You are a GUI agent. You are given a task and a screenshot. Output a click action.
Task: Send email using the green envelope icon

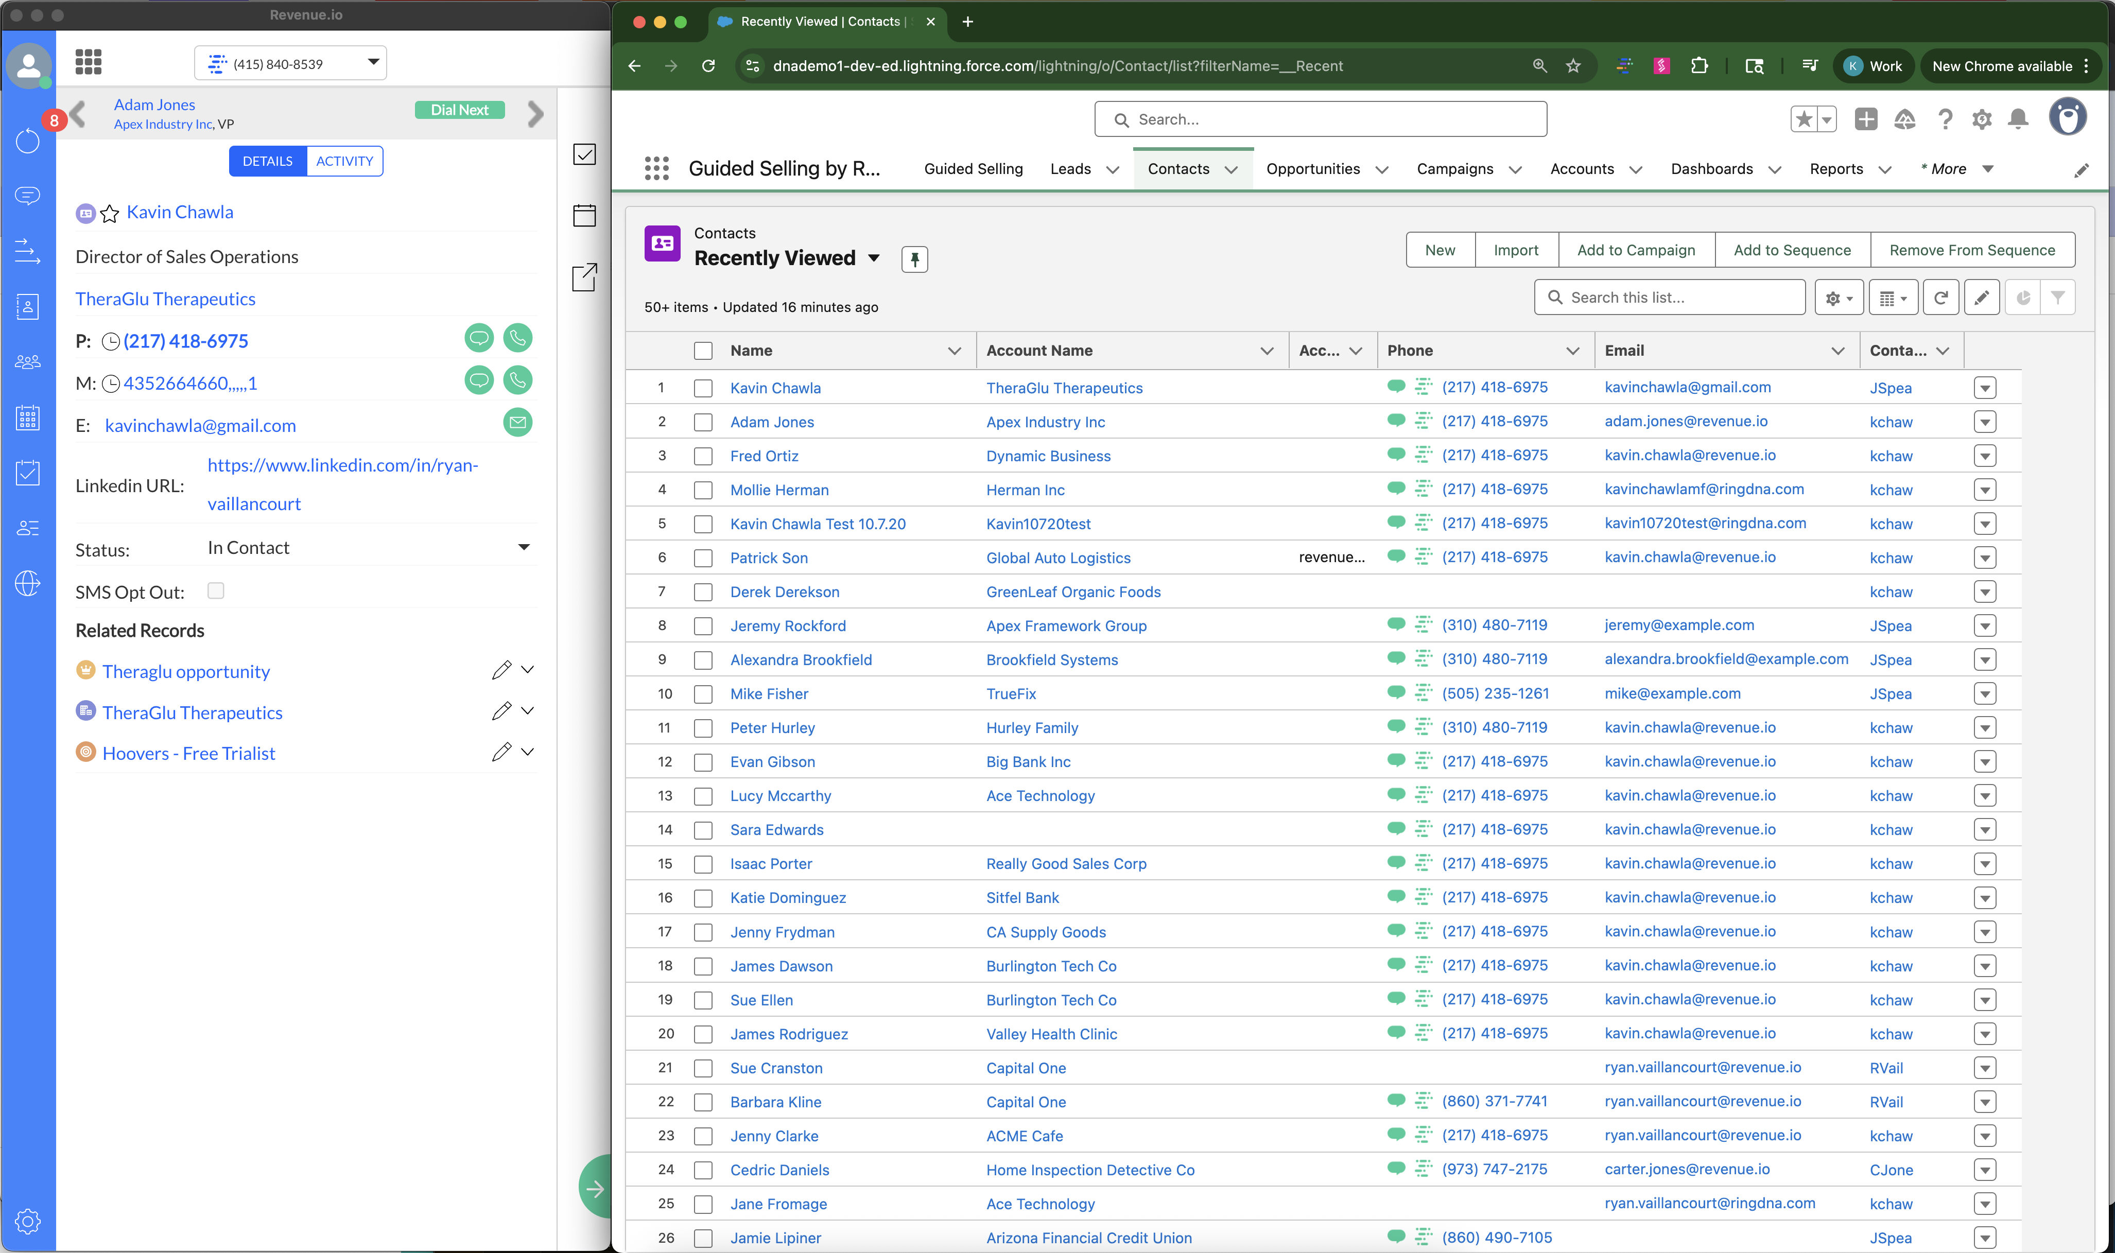click(517, 422)
